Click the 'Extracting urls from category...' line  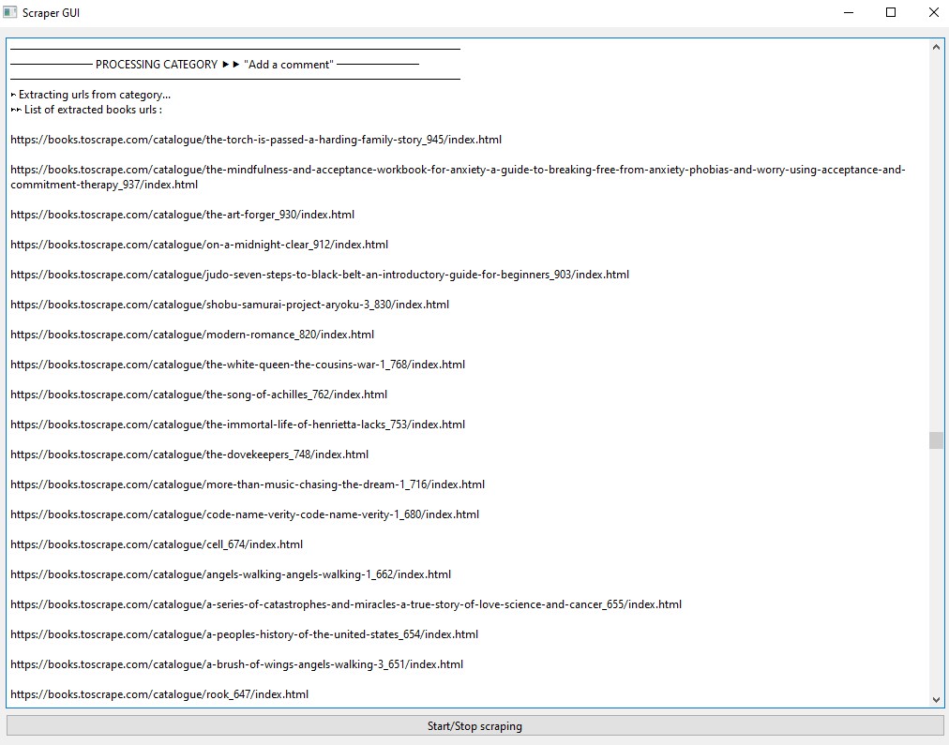(x=91, y=95)
